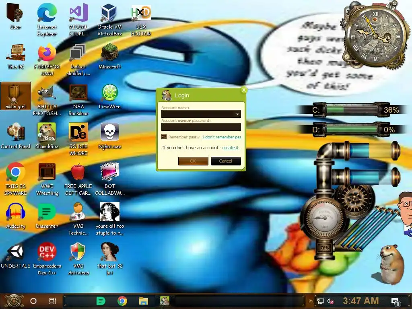
Task: Click the I don't remember password link
Action: 222,137
